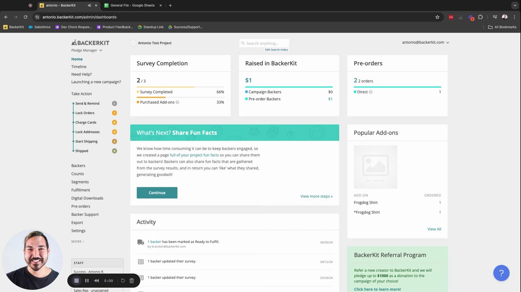Click the help icon next to Direct

pos(371,92)
